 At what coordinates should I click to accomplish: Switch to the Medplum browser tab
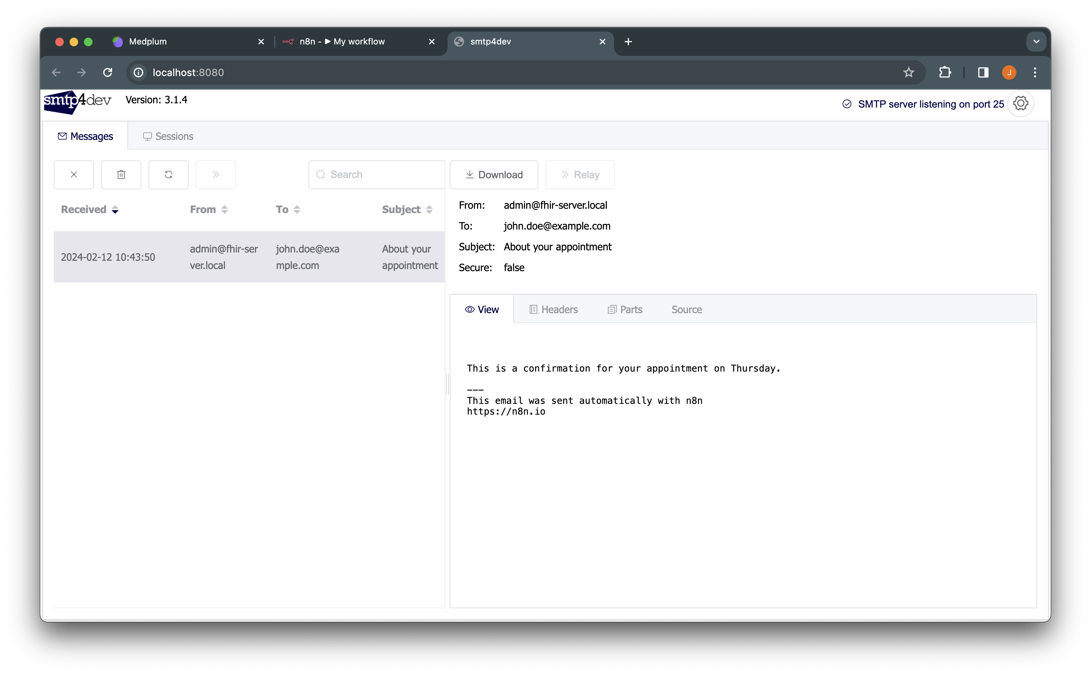click(188, 42)
